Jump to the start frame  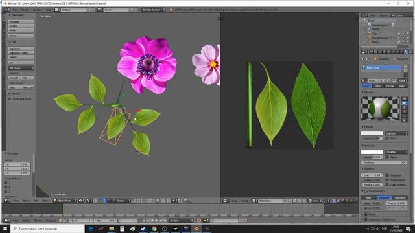[144, 220]
